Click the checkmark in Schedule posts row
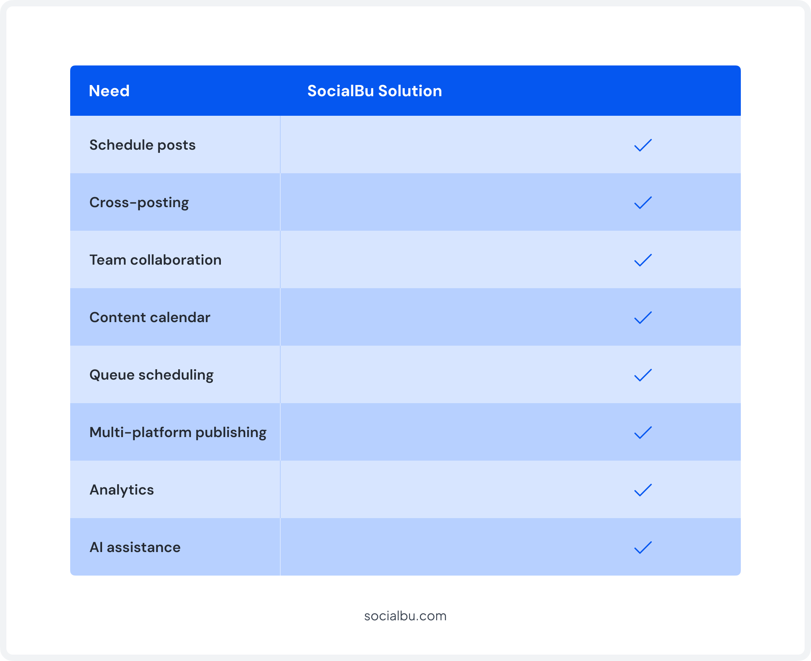This screenshot has height=661, width=811. 643,145
